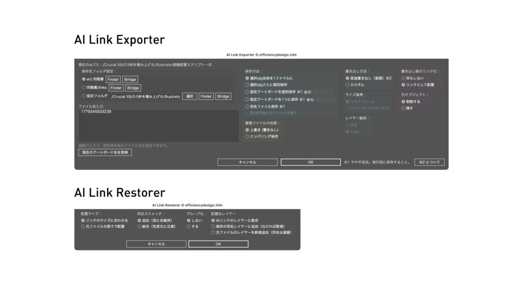523x294 pixels.
Task: Click Finder button next to 'aiと同階層'
Action: (113, 79)
